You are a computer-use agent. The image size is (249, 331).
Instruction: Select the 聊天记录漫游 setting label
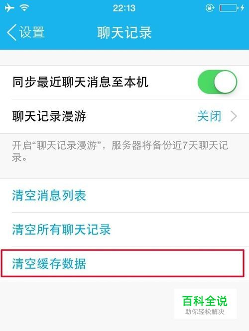coord(49,116)
